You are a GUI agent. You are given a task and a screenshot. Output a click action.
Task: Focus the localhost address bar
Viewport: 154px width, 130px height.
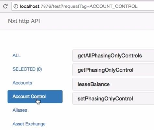coord(83,7)
